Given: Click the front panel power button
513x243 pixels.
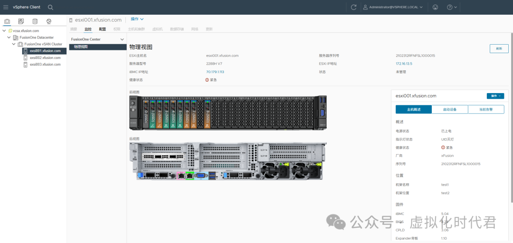Looking at the screenshot, I should click(x=133, y=103).
